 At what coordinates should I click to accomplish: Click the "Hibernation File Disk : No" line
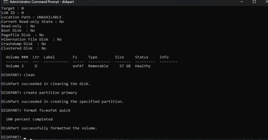31,39
